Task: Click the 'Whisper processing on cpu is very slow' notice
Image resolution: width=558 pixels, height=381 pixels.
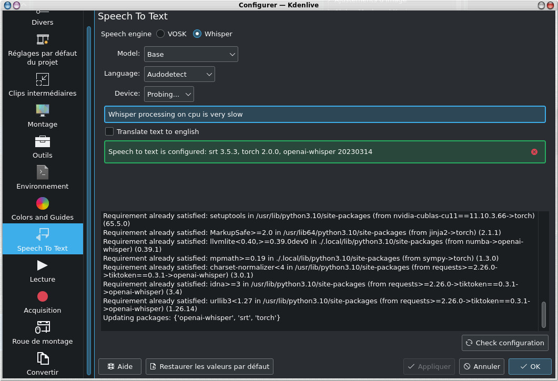Action: tap(325, 114)
